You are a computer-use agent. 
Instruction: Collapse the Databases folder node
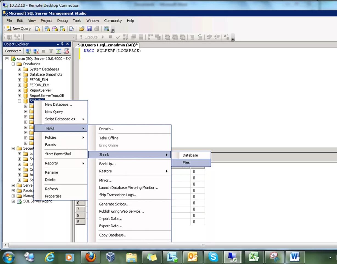[13, 64]
